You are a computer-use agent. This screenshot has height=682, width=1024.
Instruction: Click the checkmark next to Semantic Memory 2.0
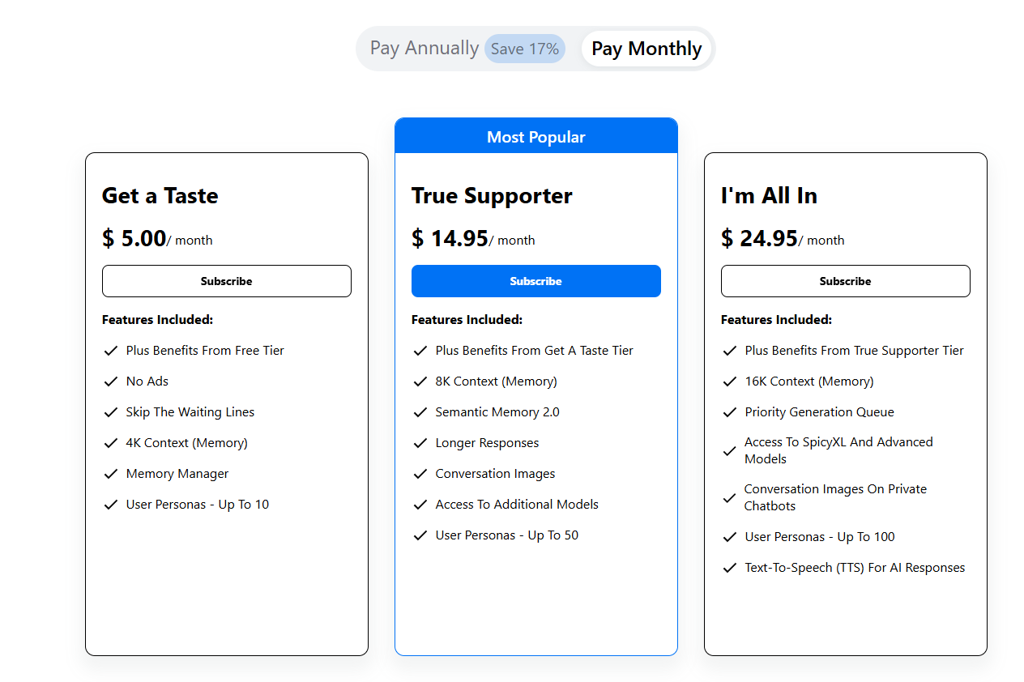[x=420, y=412]
